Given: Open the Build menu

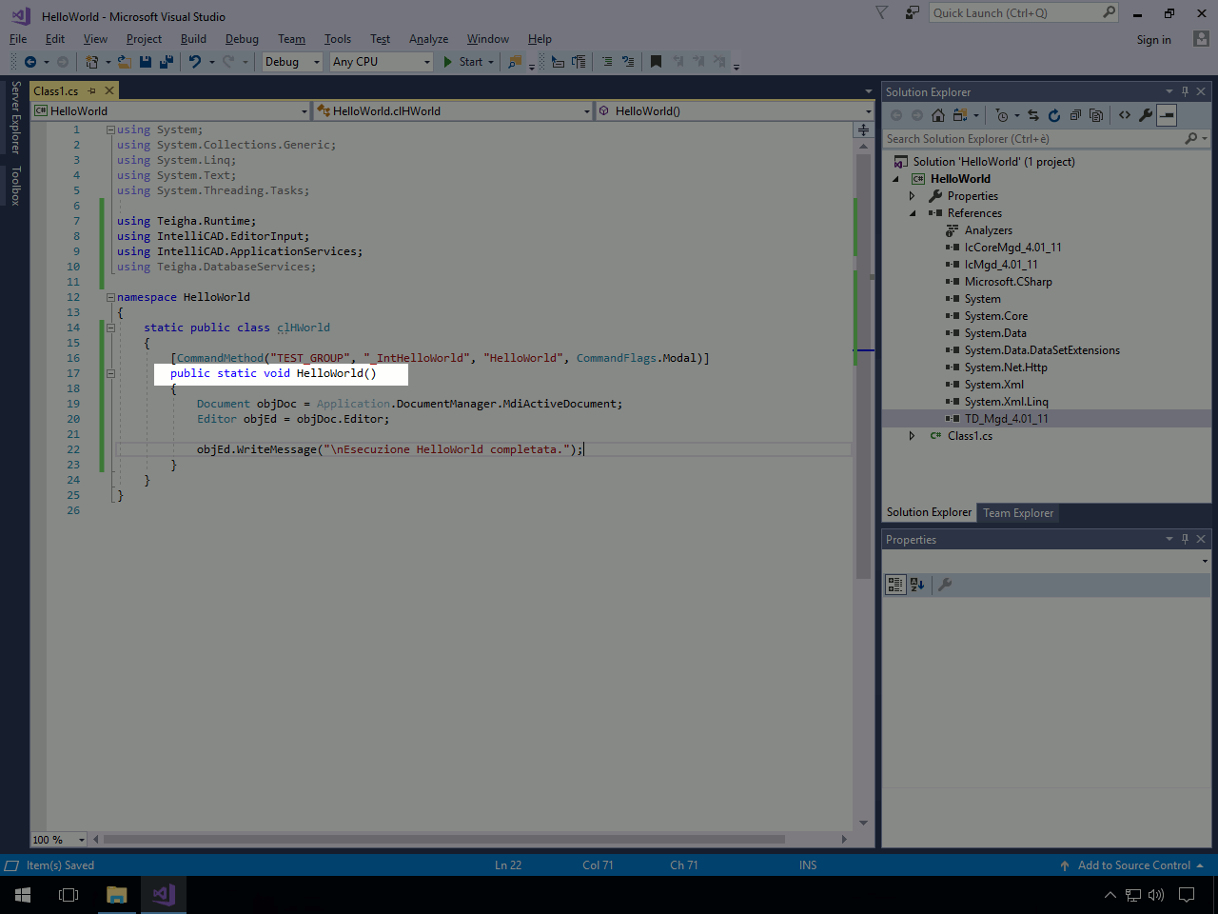Looking at the screenshot, I should [x=193, y=39].
